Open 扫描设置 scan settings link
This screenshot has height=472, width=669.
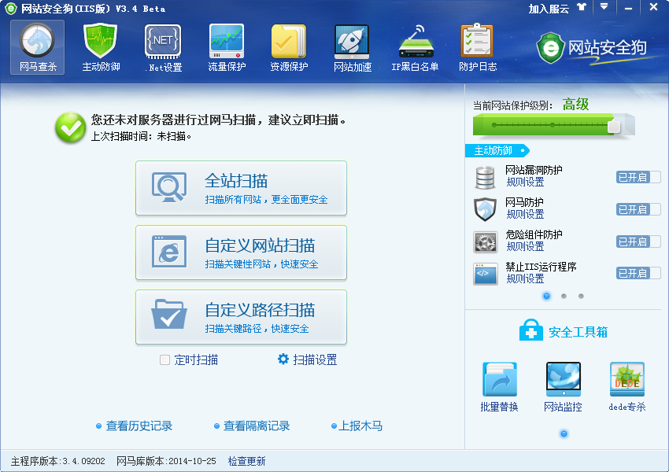[x=315, y=360]
